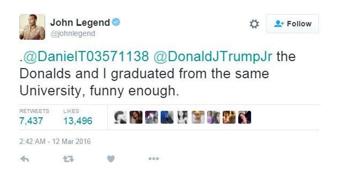337x178 pixels.
Task: Select the first liker avatar thumbnail
Action: click(x=121, y=117)
